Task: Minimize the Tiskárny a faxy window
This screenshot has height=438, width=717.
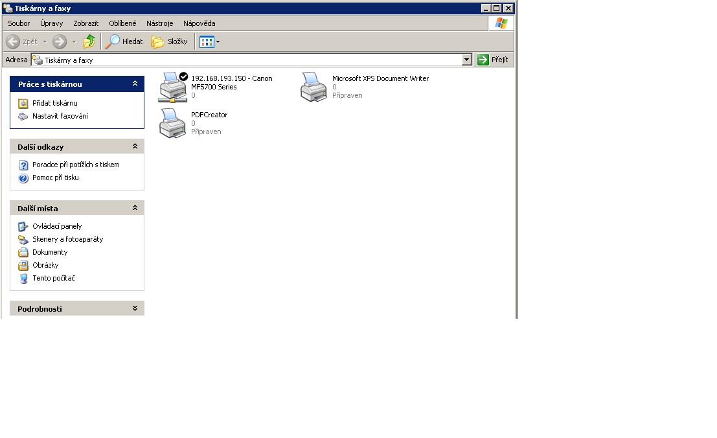Action: pyautogui.click(x=486, y=8)
